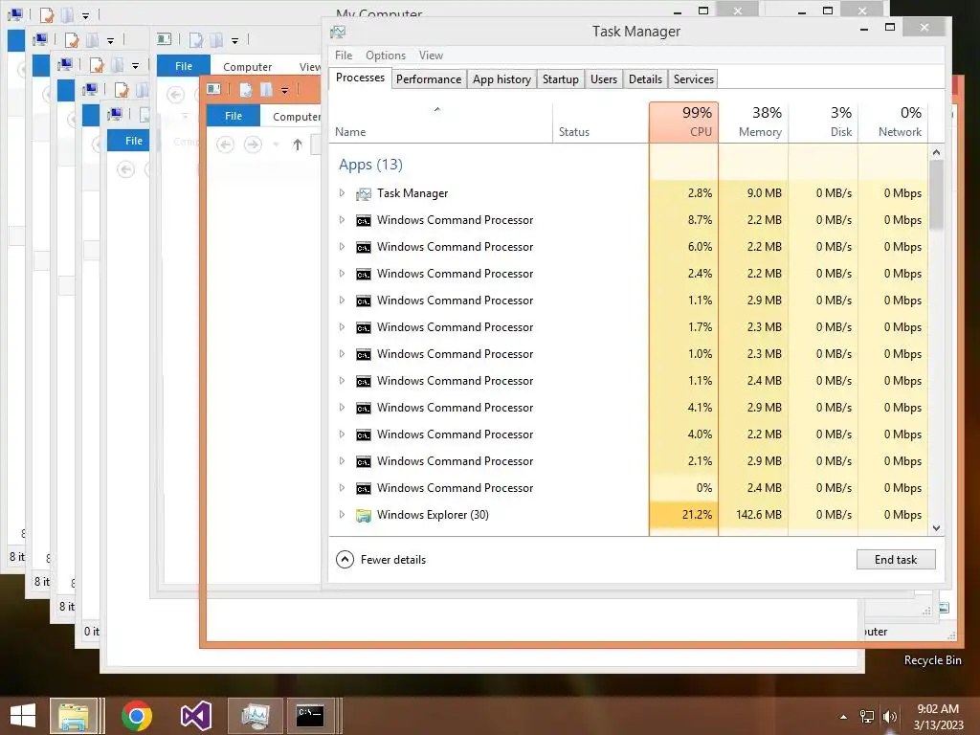Expand the Command Processor using 6.0% CPU
Viewport: 980px width, 735px height.
click(342, 247)
